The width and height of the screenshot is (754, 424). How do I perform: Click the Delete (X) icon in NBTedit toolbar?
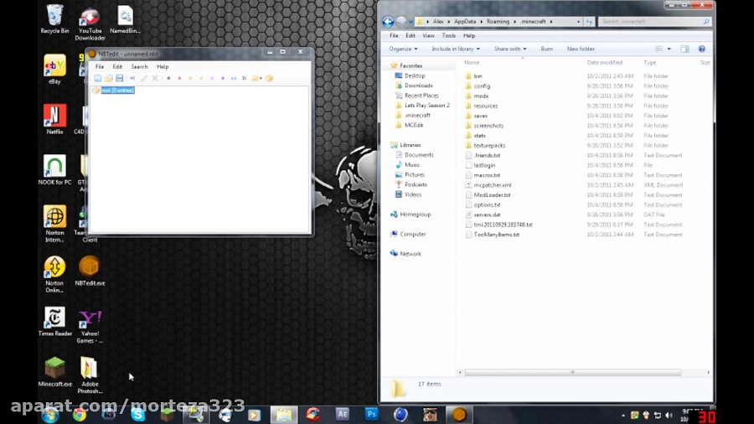[x=155, y=78]
